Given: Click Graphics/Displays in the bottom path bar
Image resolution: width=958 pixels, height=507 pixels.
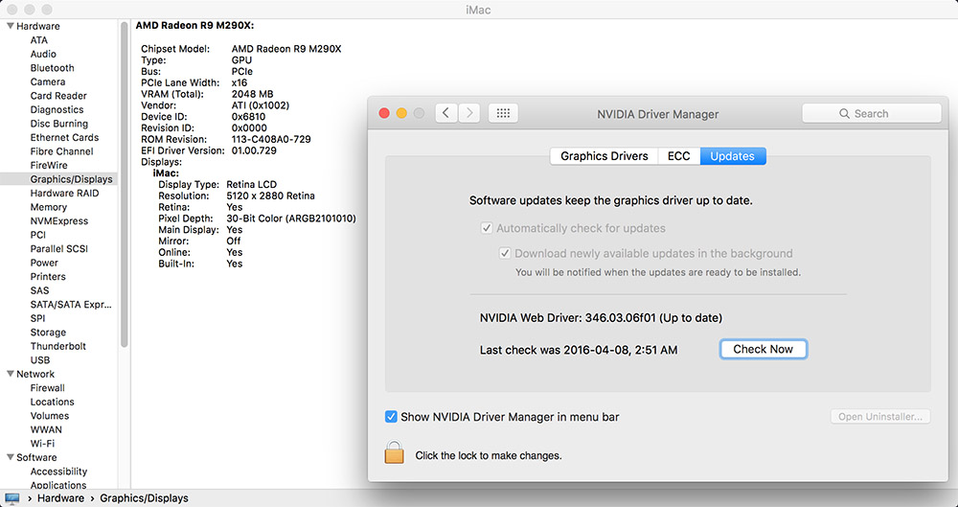Looking at the screenshot, I should [145, 498].
